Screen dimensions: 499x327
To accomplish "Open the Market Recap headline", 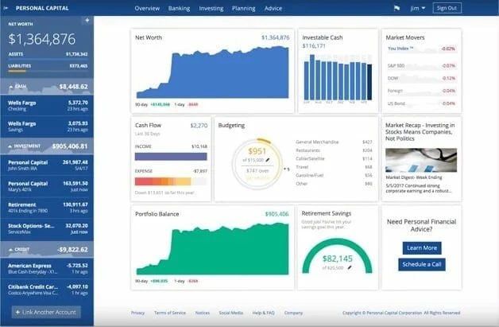I will (420, 132).
